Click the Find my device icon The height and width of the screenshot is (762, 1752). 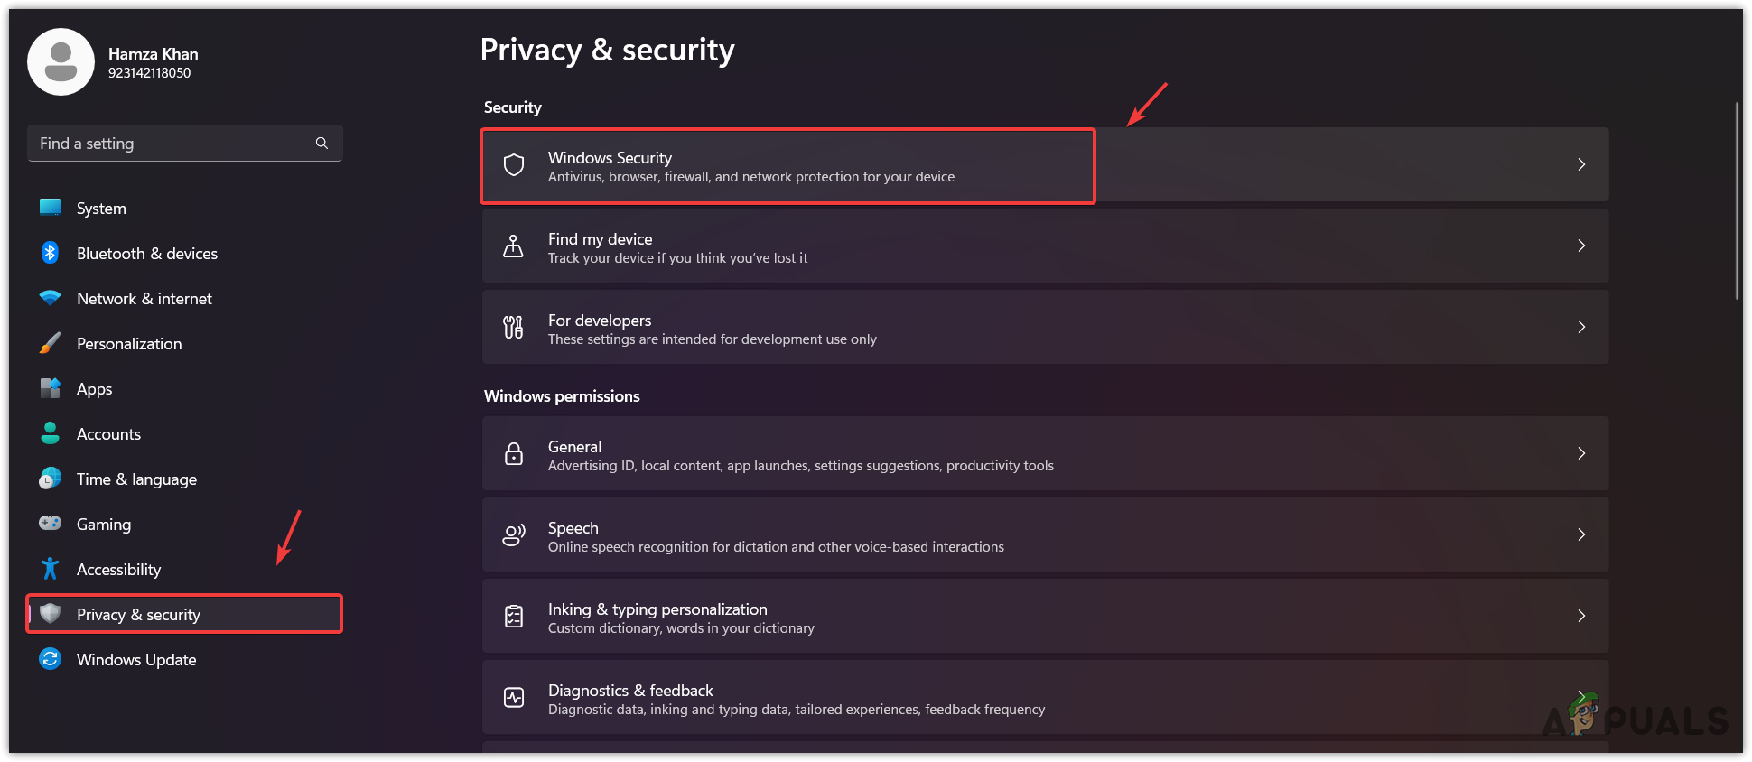(x=513, y=246)
